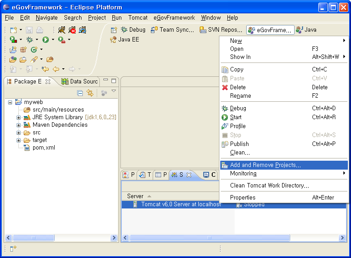Choose Publish from the context menu

pos(284,144)
